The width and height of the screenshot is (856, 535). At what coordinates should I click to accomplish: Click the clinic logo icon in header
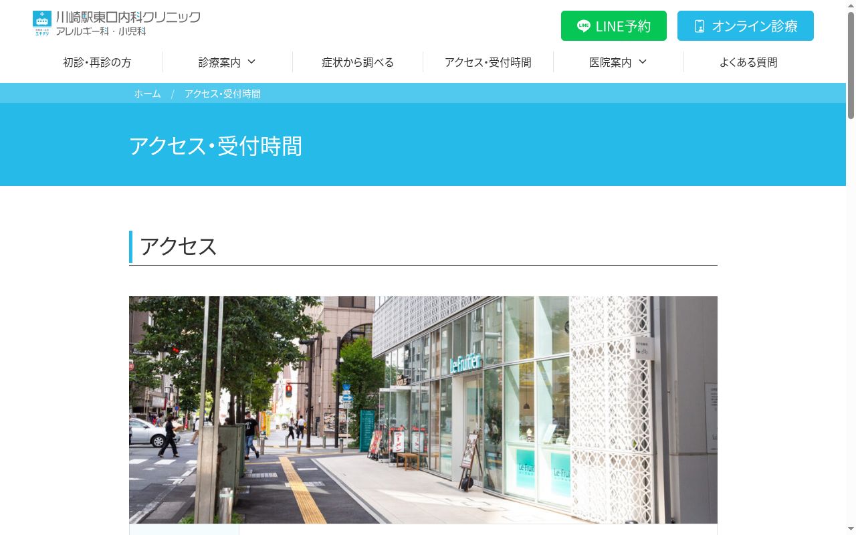pos(41,23)
